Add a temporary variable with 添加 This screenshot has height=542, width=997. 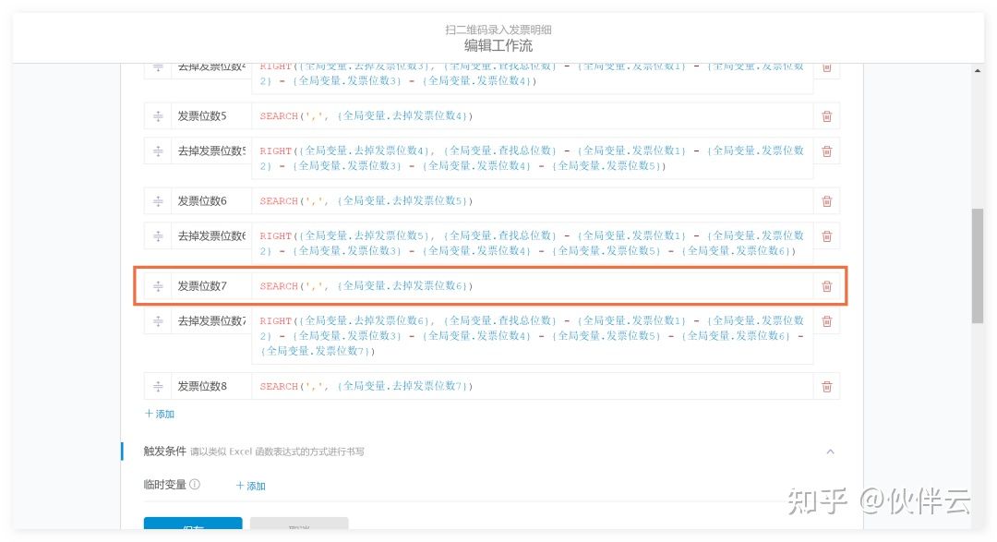pyautogui.click(x=250, y=486)
